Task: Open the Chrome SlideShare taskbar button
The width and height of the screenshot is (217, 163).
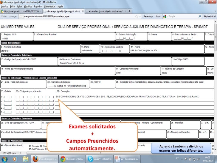Action: (x=72, y=159)
